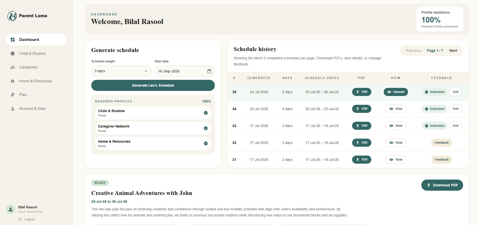Open Account & Data settings
The image size is (479, 225).
point(36,109)
